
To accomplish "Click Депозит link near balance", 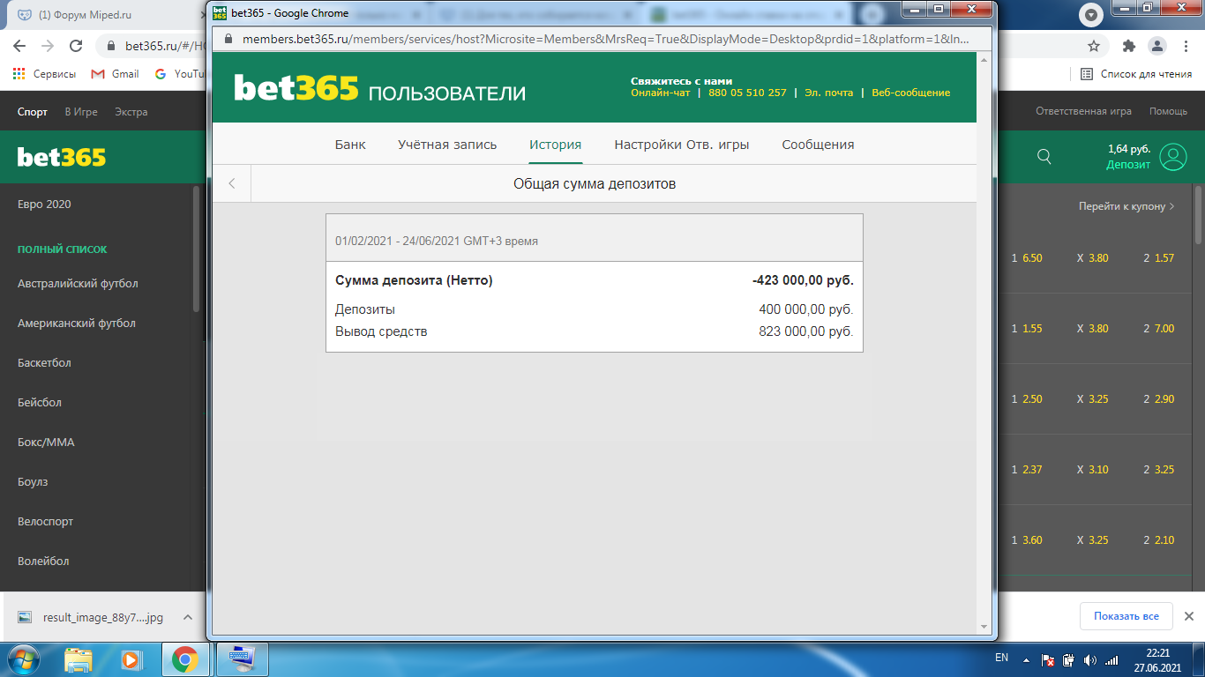I will [x=1128, y=165].
